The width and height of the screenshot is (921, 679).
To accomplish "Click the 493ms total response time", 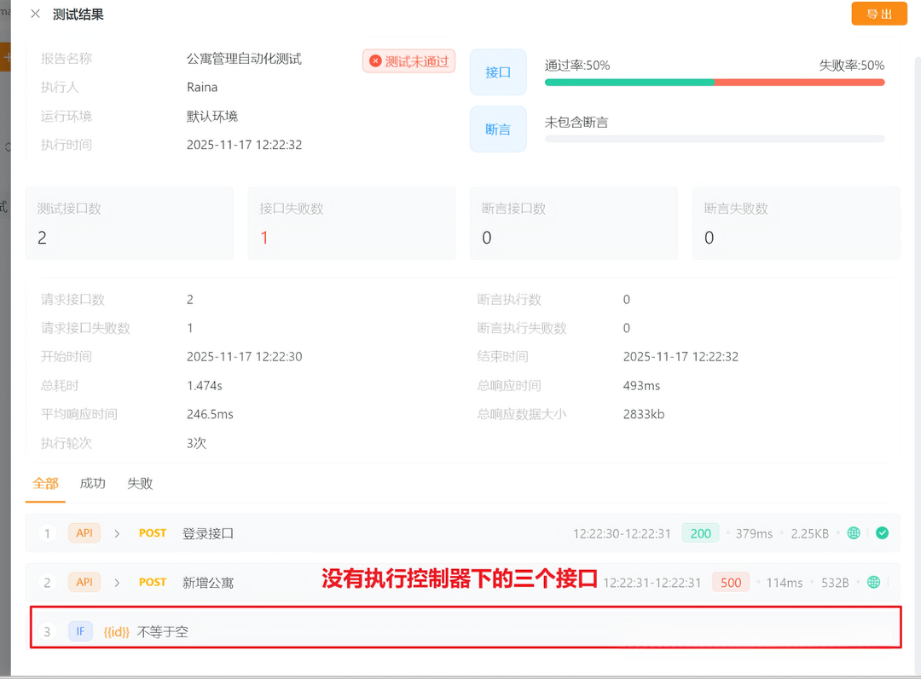I will (x=641, y=386).
